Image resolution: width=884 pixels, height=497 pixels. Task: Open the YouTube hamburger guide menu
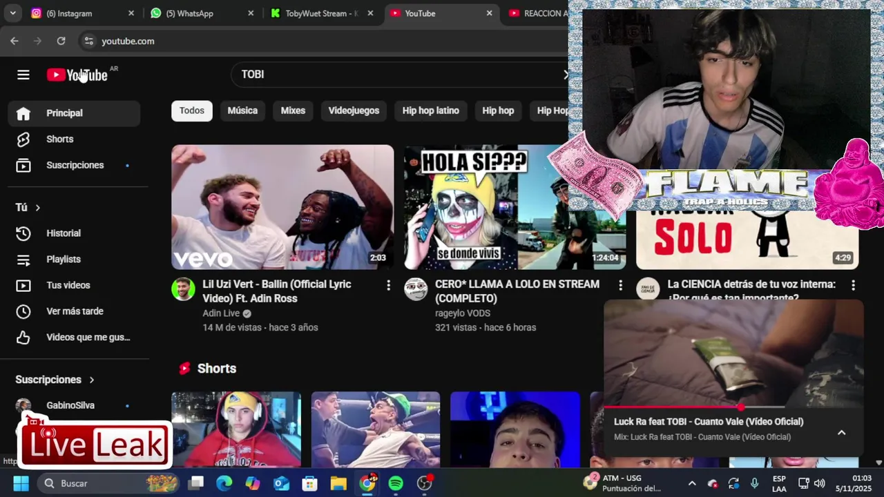coord(23,75)
